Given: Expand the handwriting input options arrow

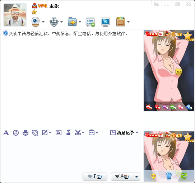Looking at the screenshot, I should tap(50, 133).
